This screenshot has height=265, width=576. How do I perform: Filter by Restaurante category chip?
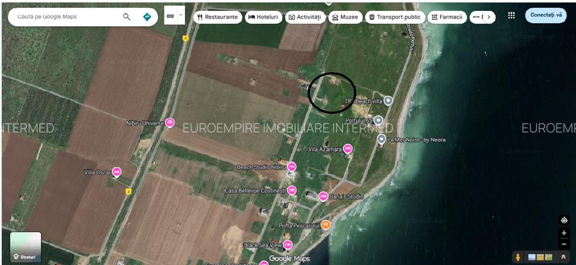(x=218, y=17)
